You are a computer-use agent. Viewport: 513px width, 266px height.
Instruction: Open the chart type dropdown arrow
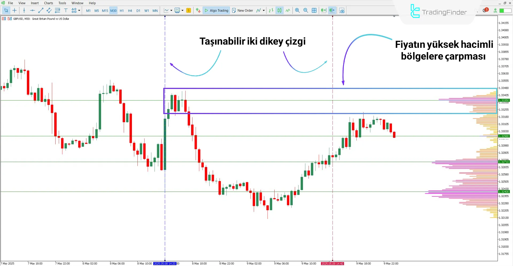click(171, 10)
